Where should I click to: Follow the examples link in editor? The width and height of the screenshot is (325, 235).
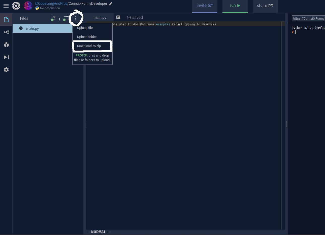click(163, 24)
